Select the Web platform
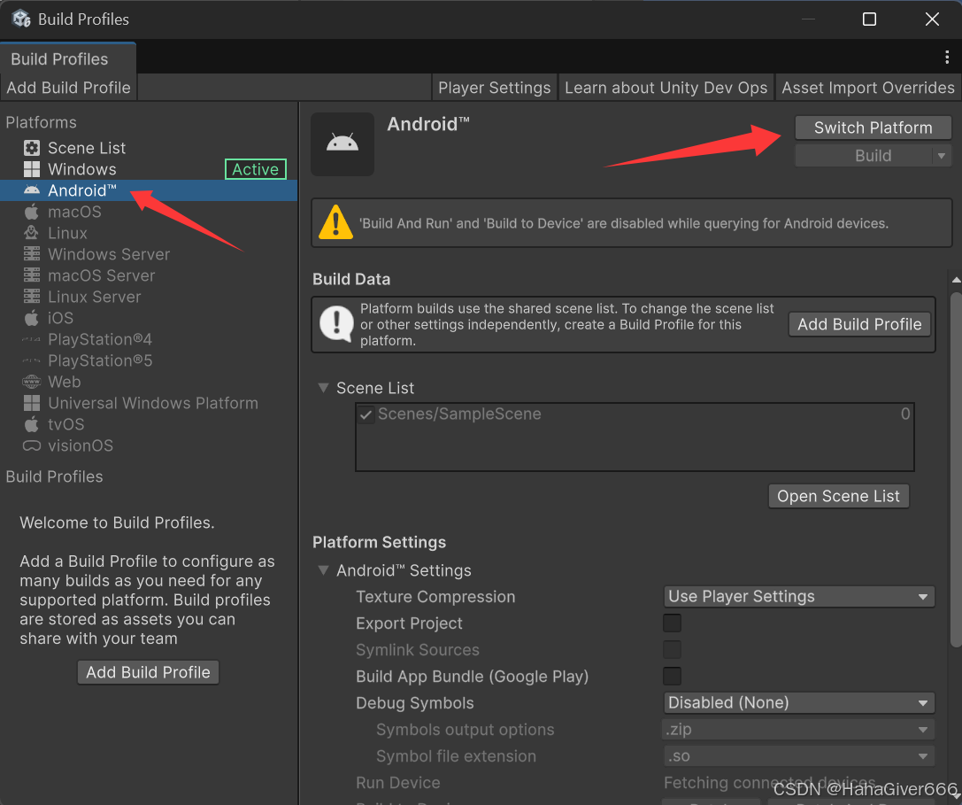962x805 pixels. pyautogui.click(x=149, y=382)
